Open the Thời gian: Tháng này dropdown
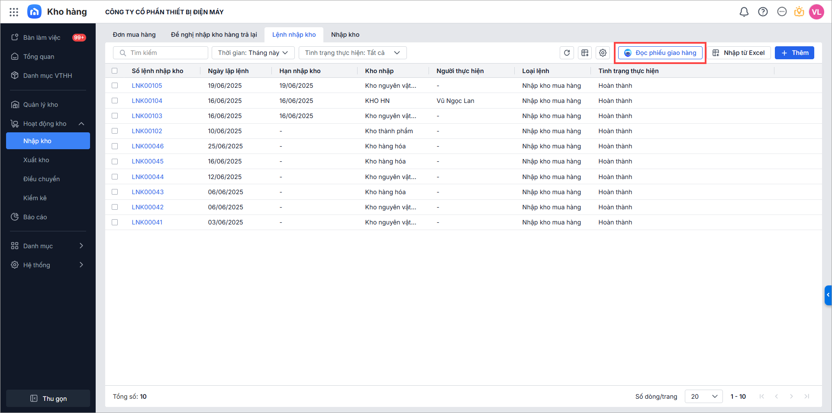The height and width of the screenshot is (413, 832). 253,53
